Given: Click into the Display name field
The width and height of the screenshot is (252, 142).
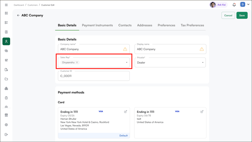Looking at the screenshot, I should (170, 49).
